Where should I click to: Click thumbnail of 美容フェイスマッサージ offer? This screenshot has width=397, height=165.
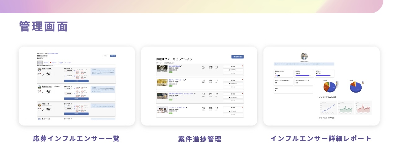point(162,82)
